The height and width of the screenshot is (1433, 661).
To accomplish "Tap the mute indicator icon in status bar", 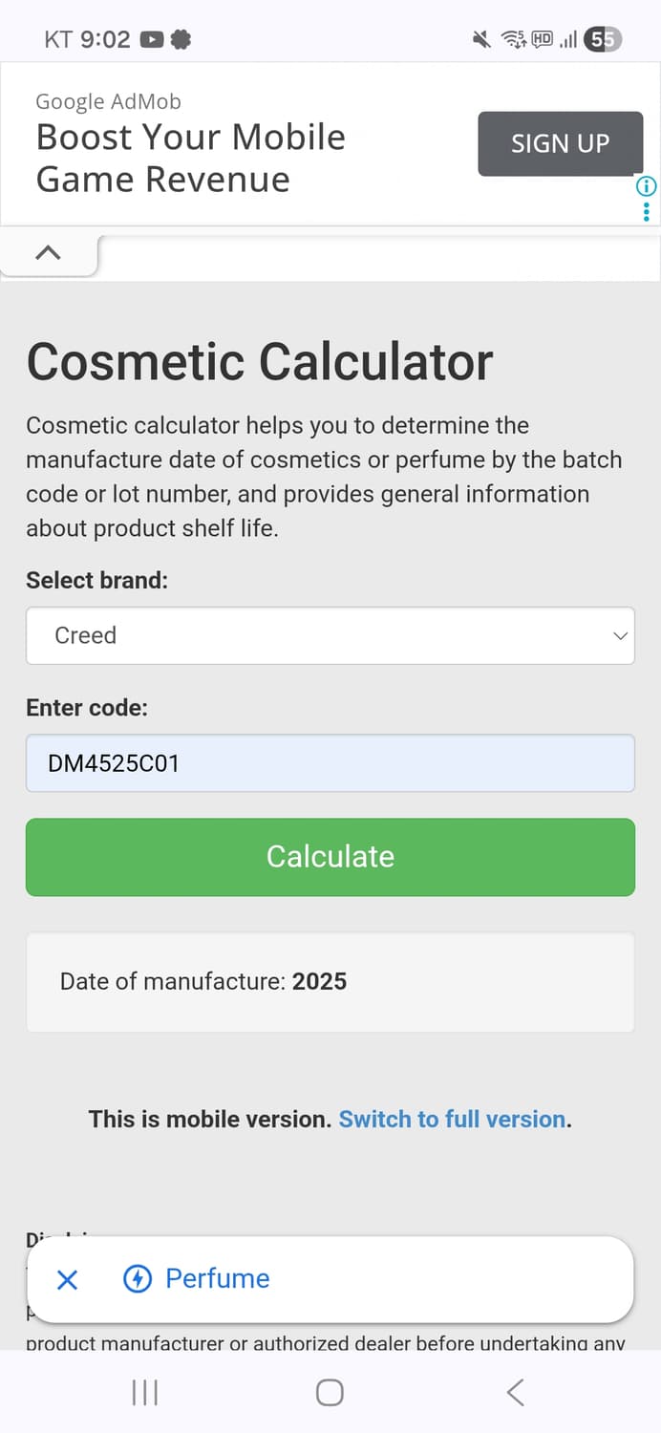I will coord(481,39).
